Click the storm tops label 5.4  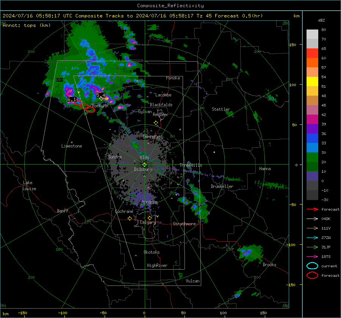point(101,95)
